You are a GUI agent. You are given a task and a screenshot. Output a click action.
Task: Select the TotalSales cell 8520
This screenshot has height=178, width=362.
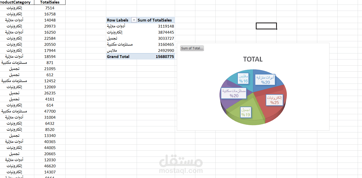(50, 129)
